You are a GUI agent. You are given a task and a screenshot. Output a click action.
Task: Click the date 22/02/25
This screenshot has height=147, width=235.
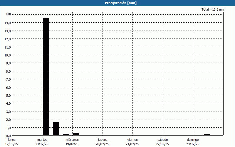click(162, 144)
